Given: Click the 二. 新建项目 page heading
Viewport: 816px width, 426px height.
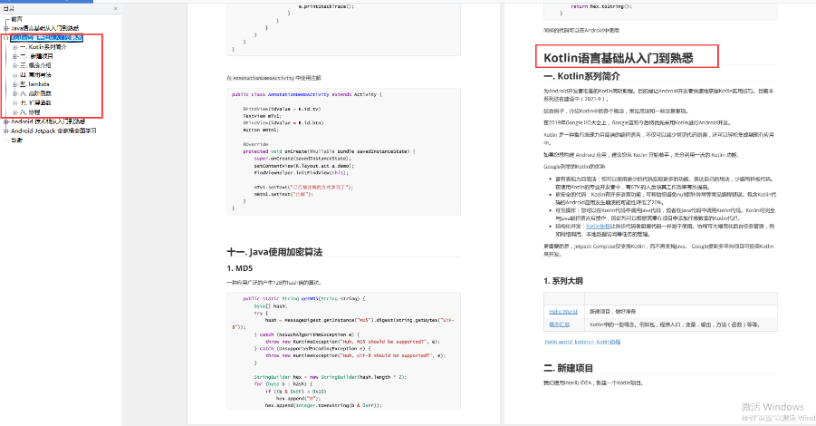Looking at the screenshot, I should 568,368.
